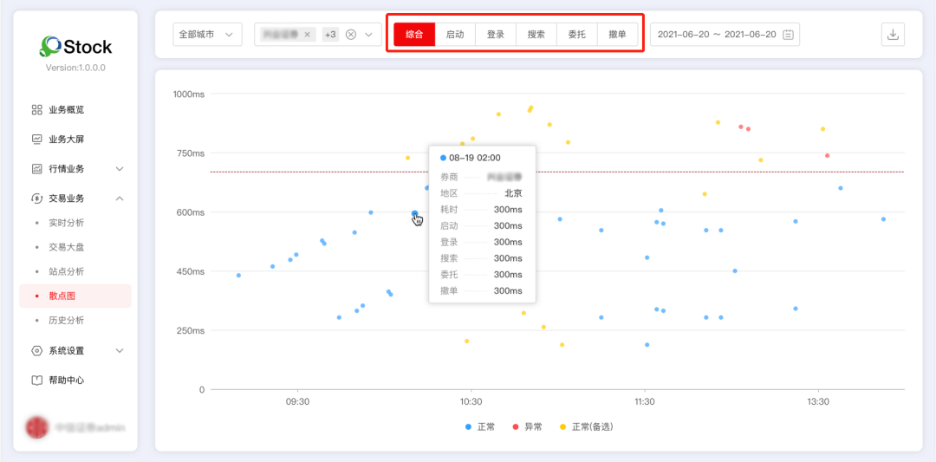
Task: Open 业务大屏 in the sidebar
Action: tap(66, 140)
